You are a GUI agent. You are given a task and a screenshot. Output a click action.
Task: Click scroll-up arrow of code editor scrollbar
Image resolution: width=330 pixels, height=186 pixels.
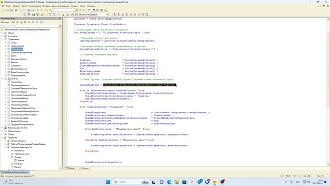click(x=328, y=19)
